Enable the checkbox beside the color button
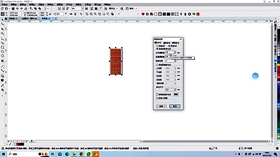This screenshot has width=280, height=157. point(157,94)
